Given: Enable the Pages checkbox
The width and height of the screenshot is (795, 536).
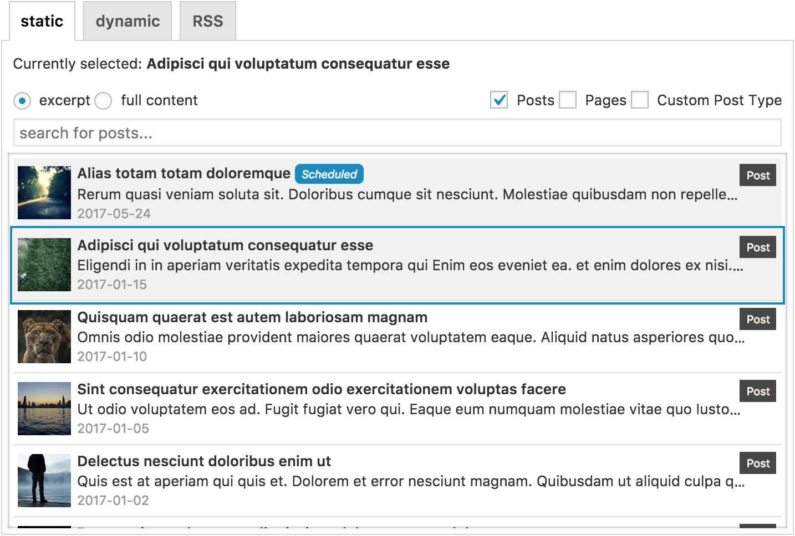Looking at the screenshot, I should tap(568, 100).
